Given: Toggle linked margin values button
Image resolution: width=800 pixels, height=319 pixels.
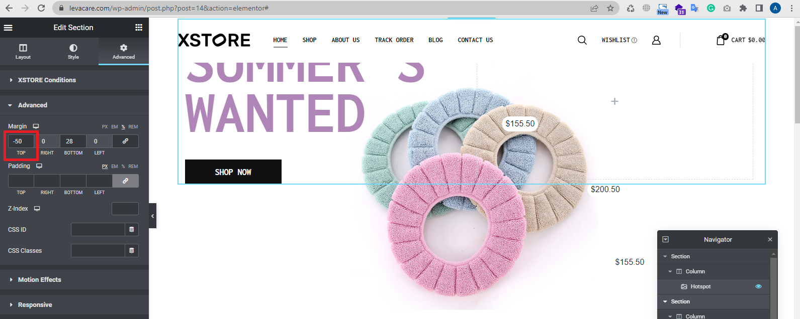Looking at the screenshot, I should click(x=125, y=141).
